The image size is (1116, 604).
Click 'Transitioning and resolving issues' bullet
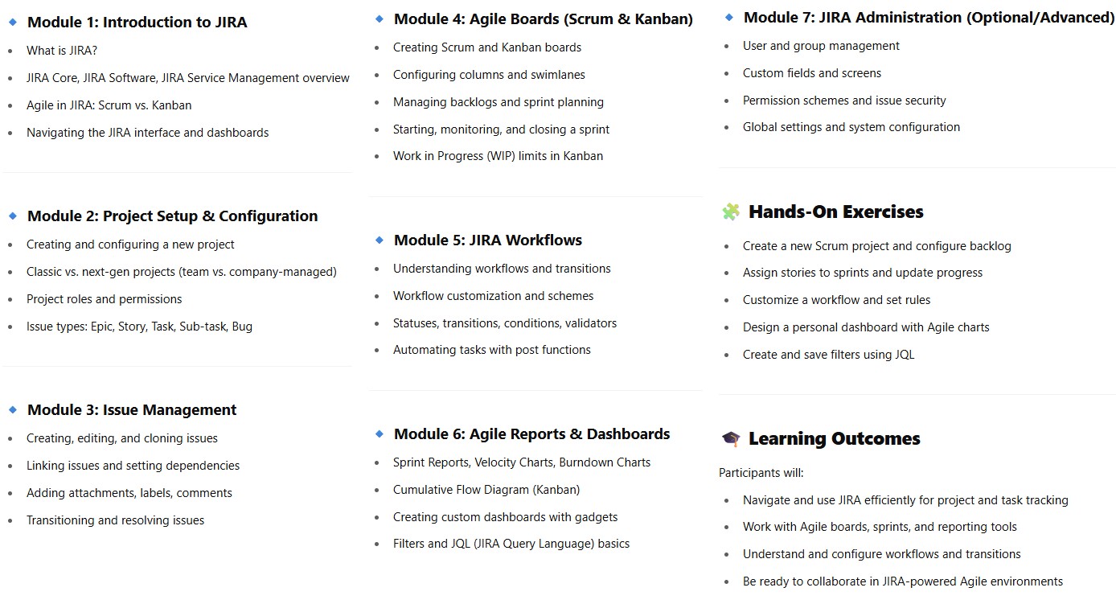tap(115, 520)
